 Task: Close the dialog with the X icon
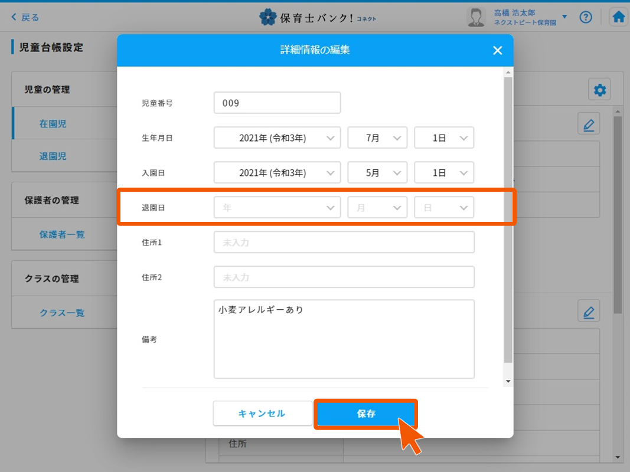[497, 51]
